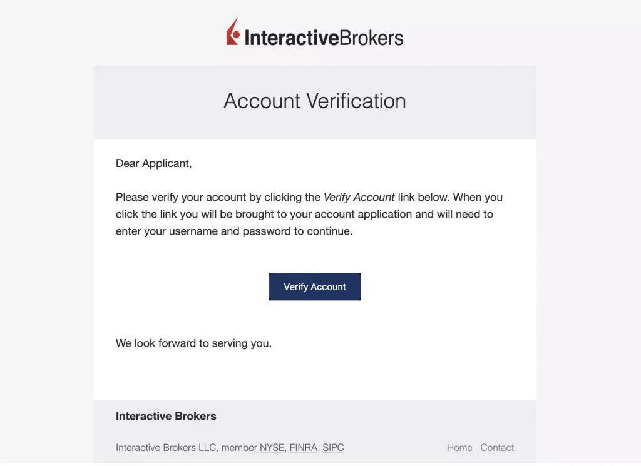Click the Interactive Brokers footer title
The height and width of the screenshot is (466, 641).
166,416
